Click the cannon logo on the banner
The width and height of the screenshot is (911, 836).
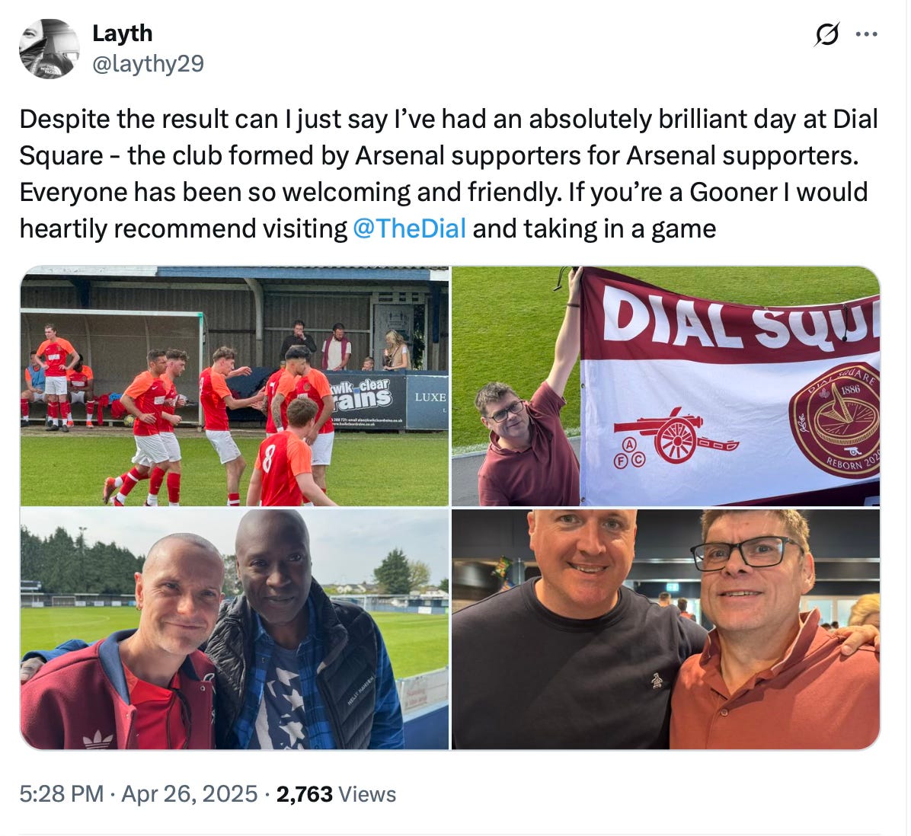[x=675, y=437]
